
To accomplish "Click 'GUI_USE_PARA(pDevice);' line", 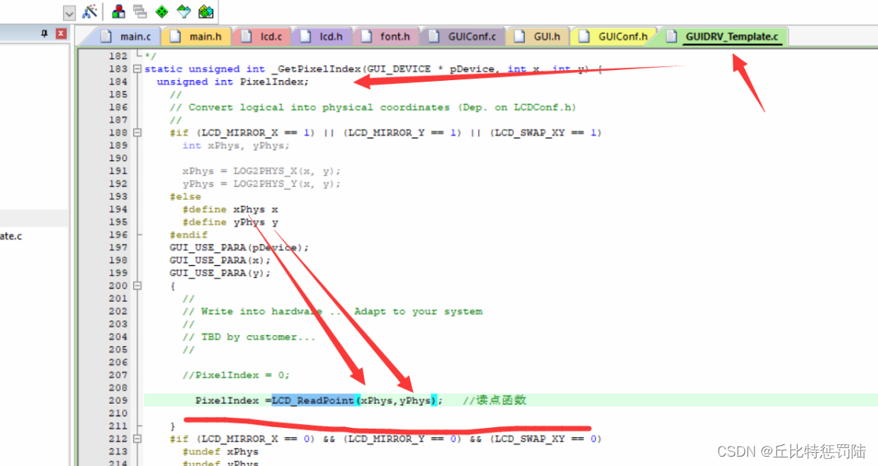I will pos(239,247).
